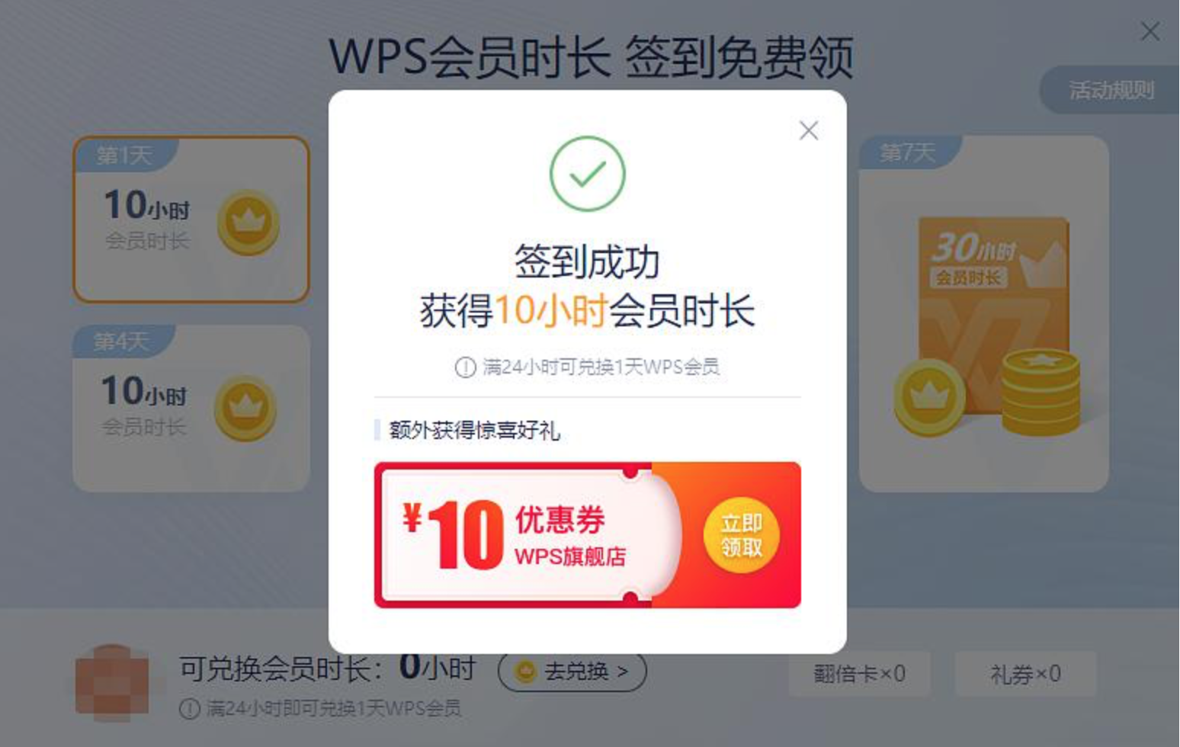This screenshot has height=747, width=1180.
Task: Click the green checkmark success icon
Action: 588,174
